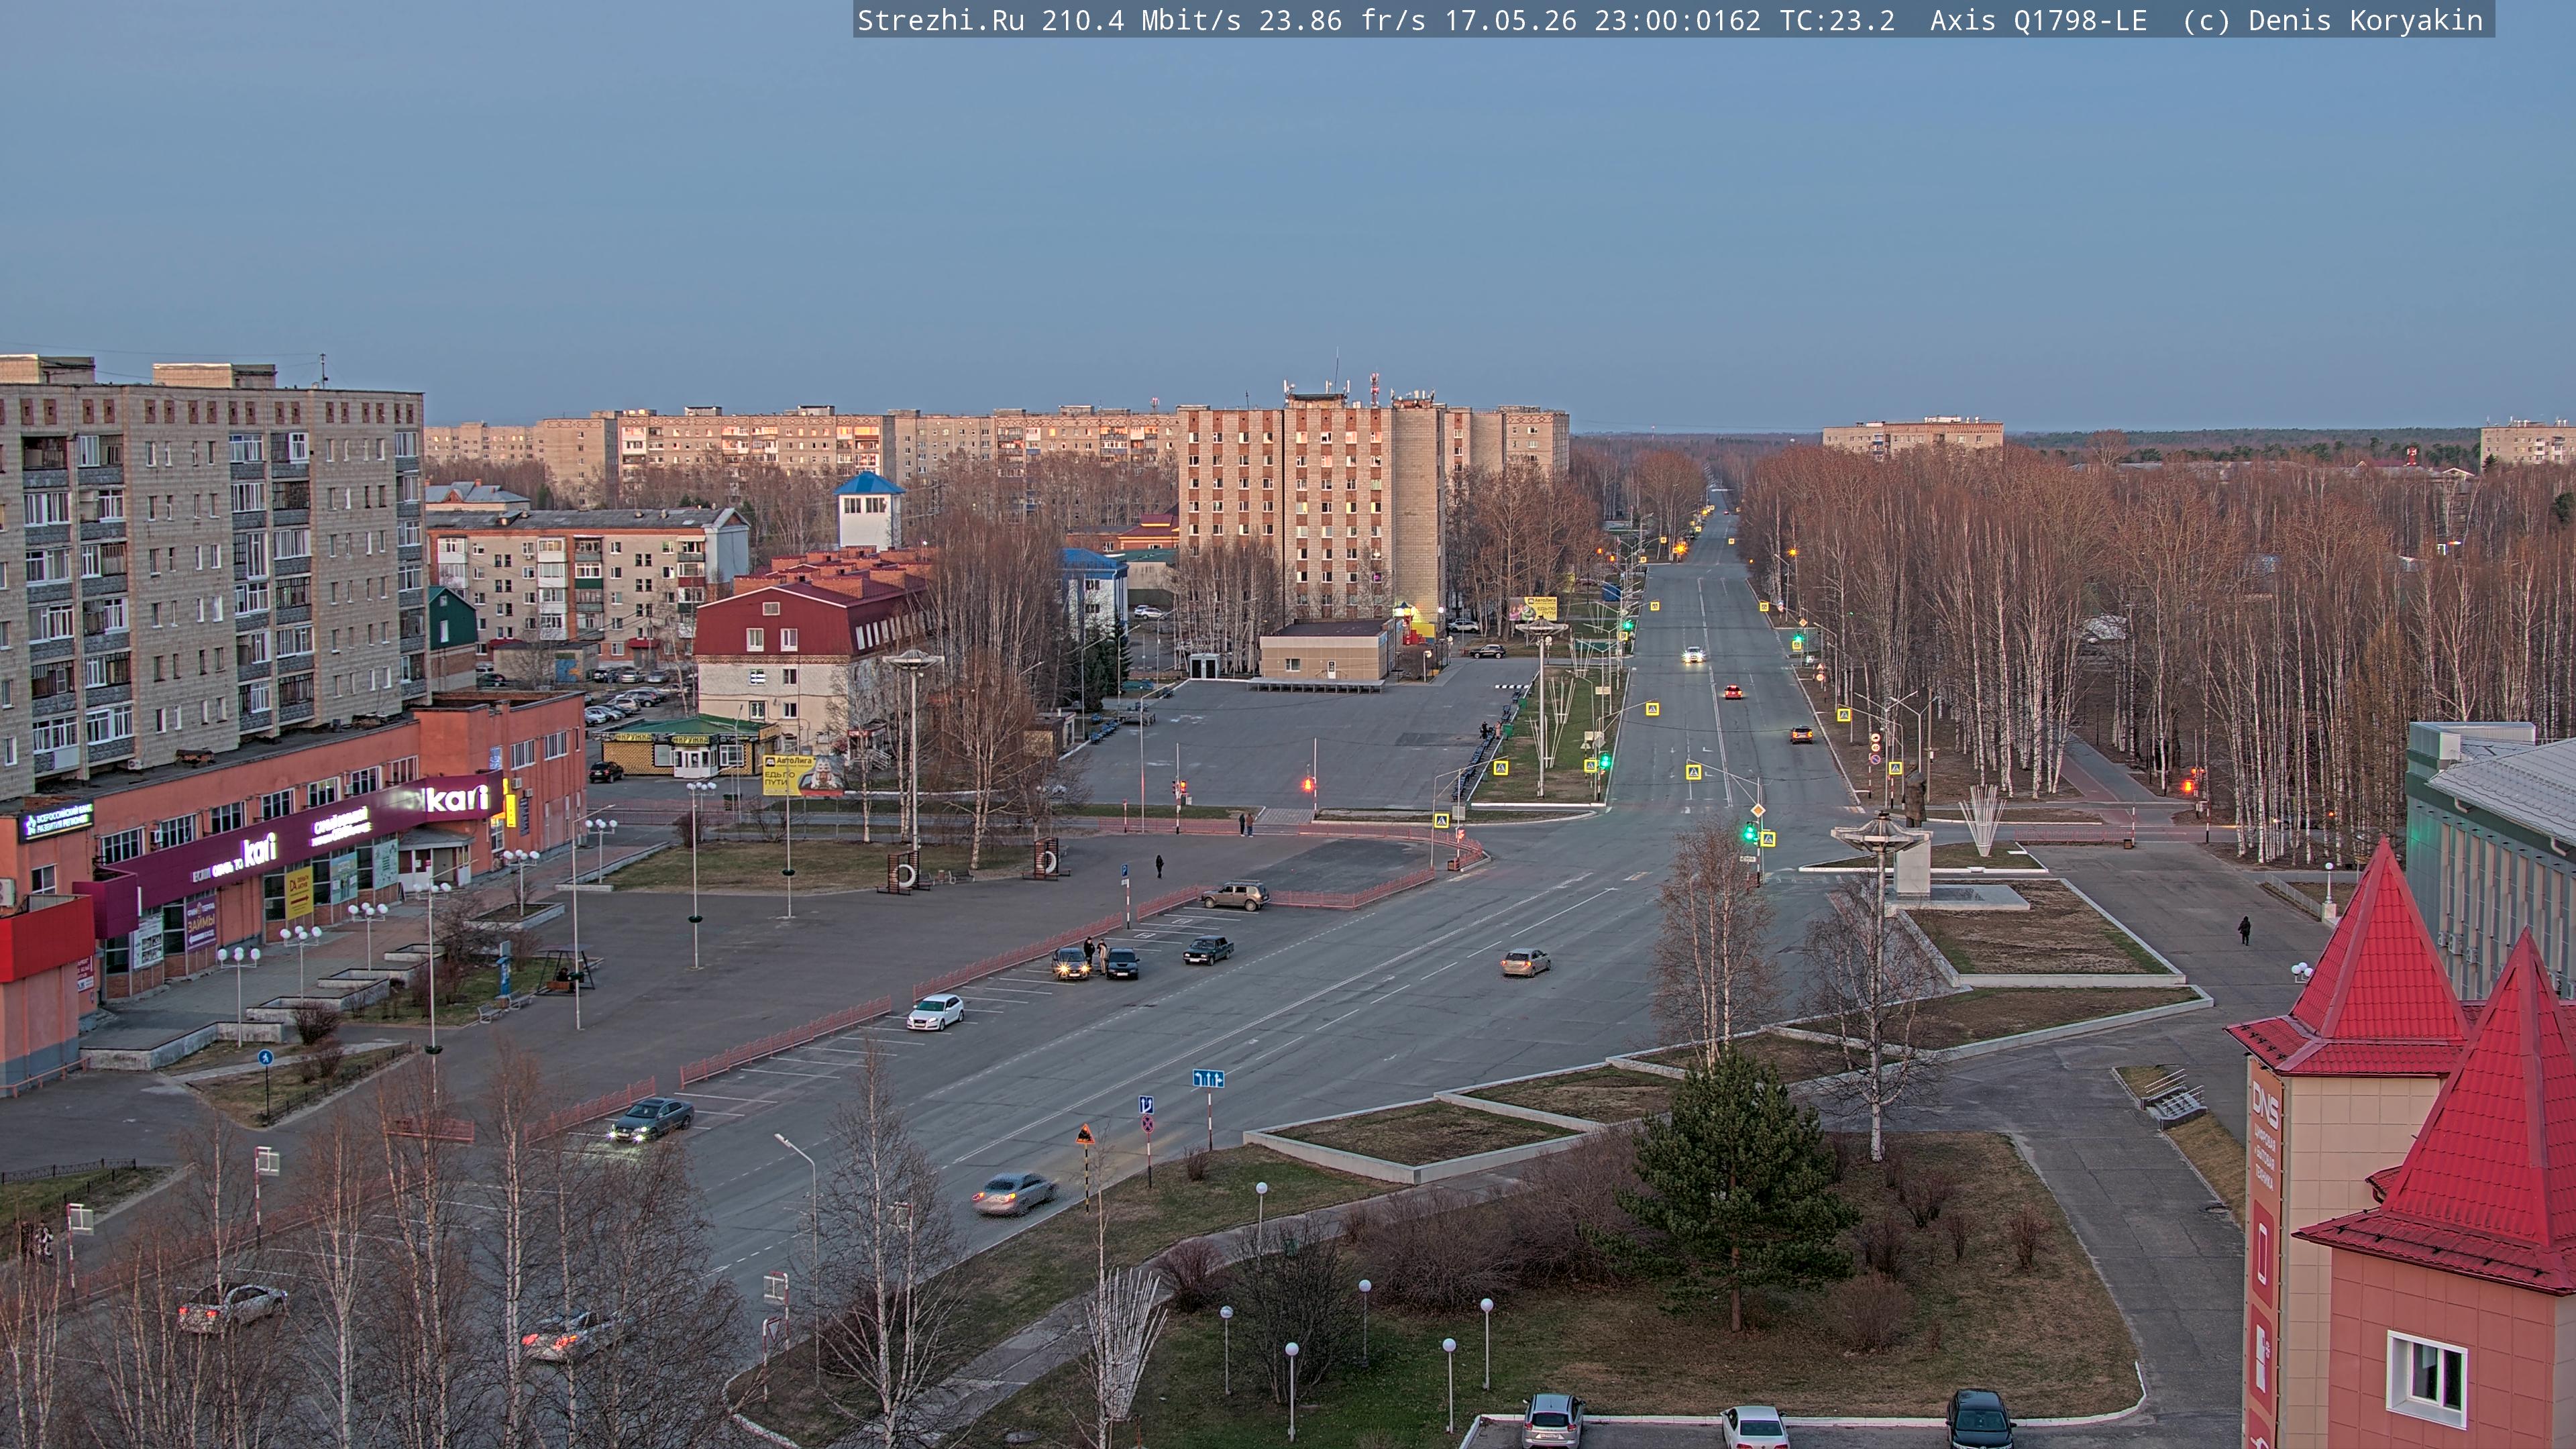Click the 210.4 Mbit/s bitrate readout
The width and height of the screenshot is (2576, 1449).
click(1141, 21)
